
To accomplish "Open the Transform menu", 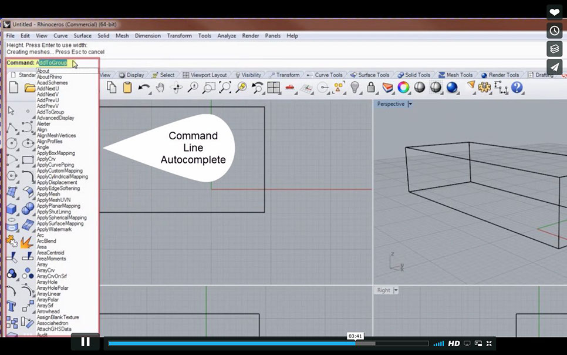I will click(x=180, y=35).
